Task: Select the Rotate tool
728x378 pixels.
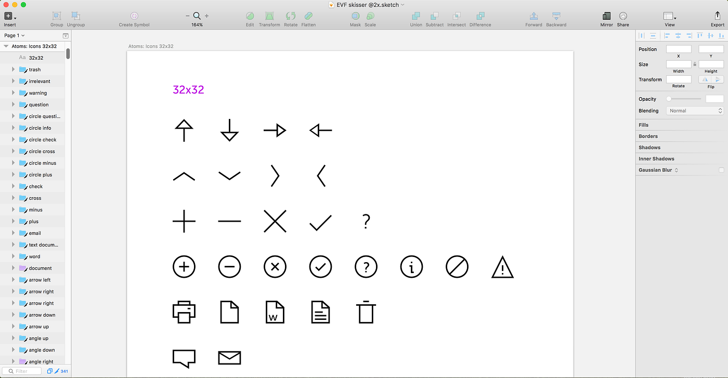Action: [291, 16]
